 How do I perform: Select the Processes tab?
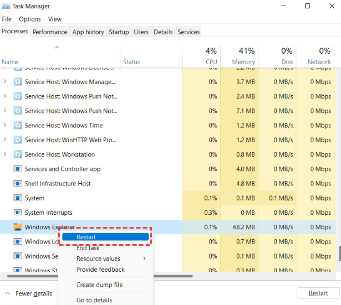[x=15, y=31]
